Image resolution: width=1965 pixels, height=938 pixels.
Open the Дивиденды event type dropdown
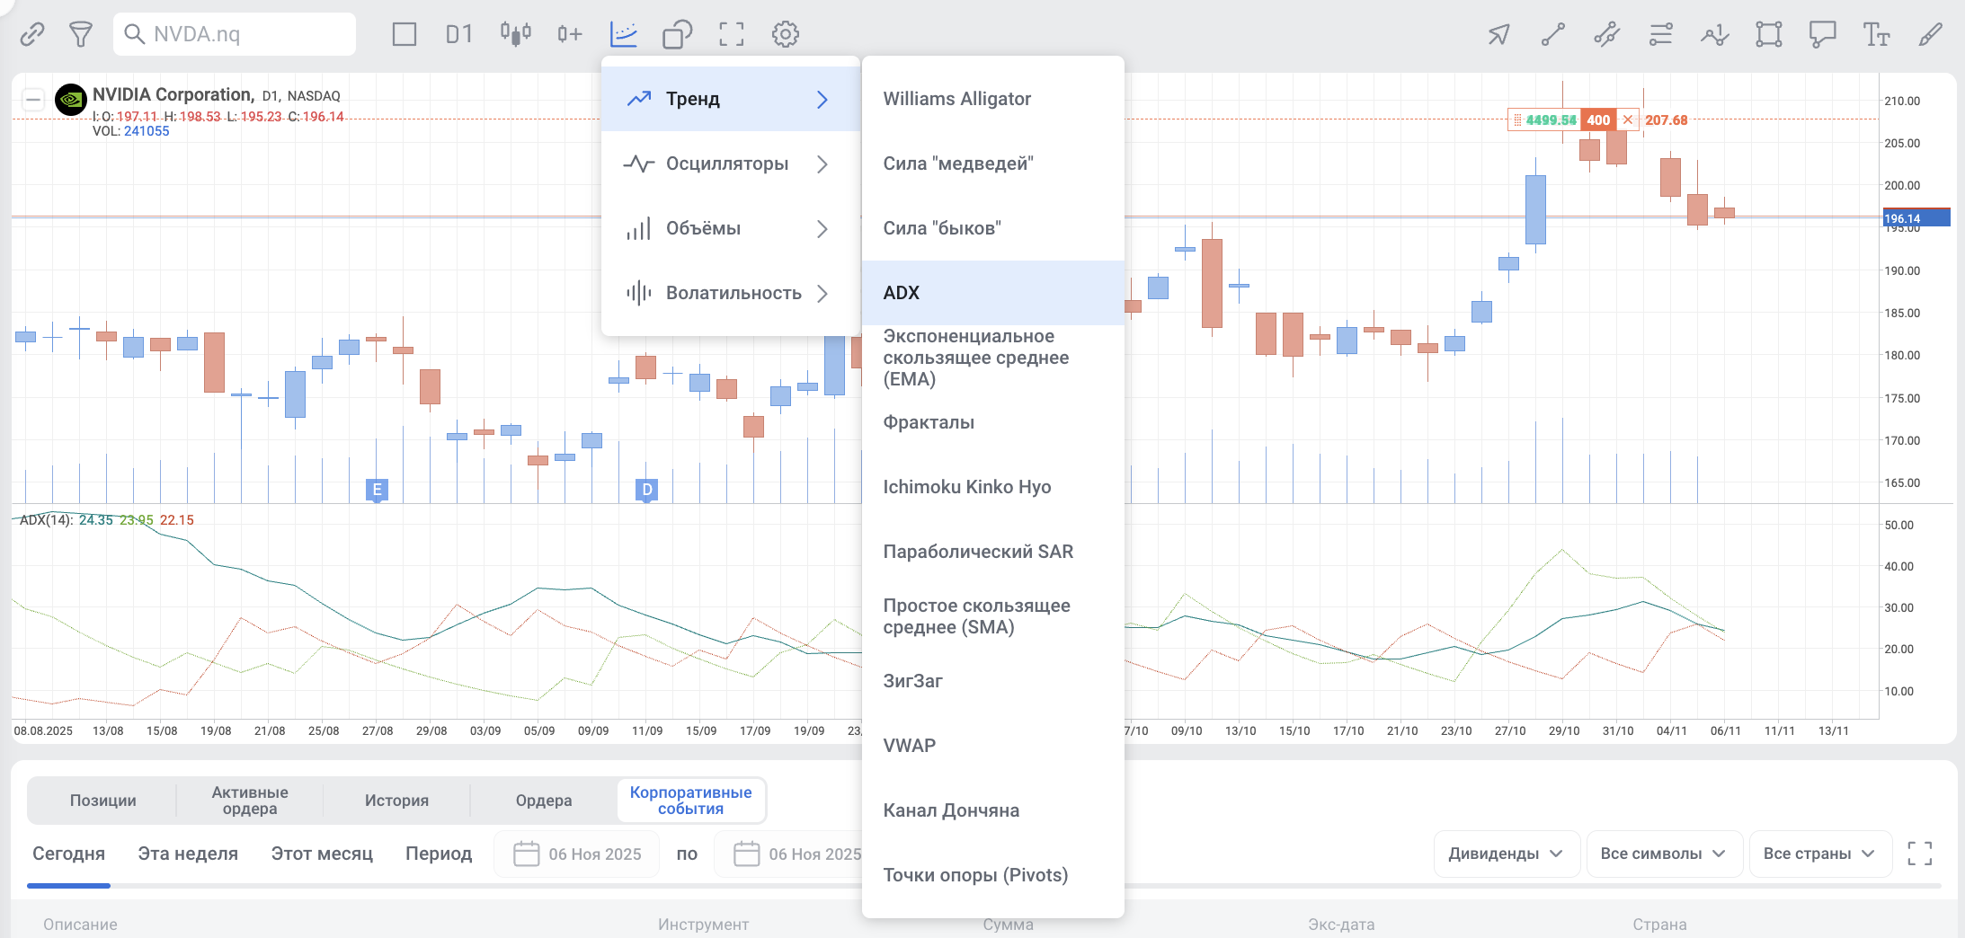click(1507, 854)
